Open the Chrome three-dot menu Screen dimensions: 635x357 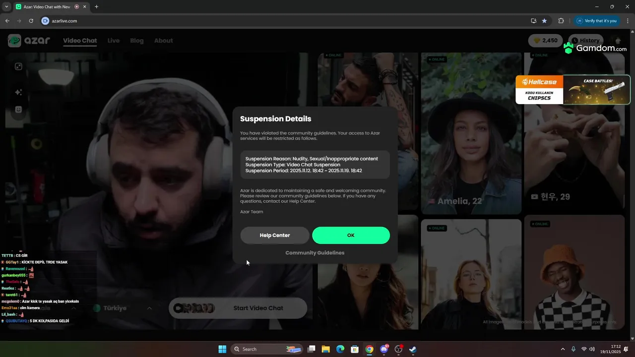(627, 21)
